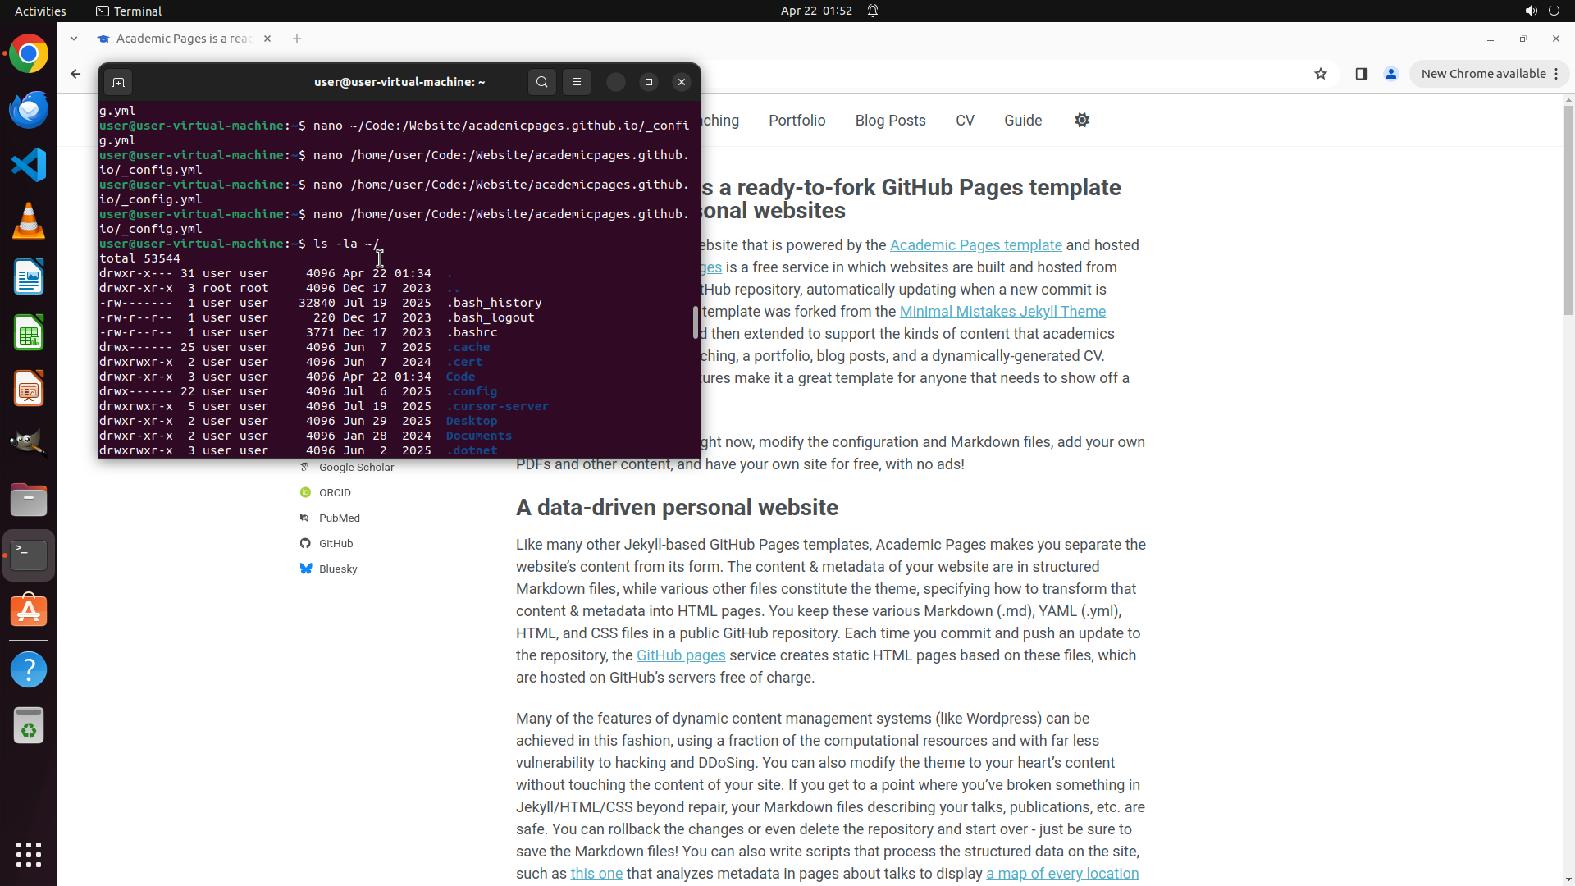This screenshot has width=1575, height=886.
Task: Toggle the notification bell in the top bar
Action: pyautogui.click(x=873, y=11)
